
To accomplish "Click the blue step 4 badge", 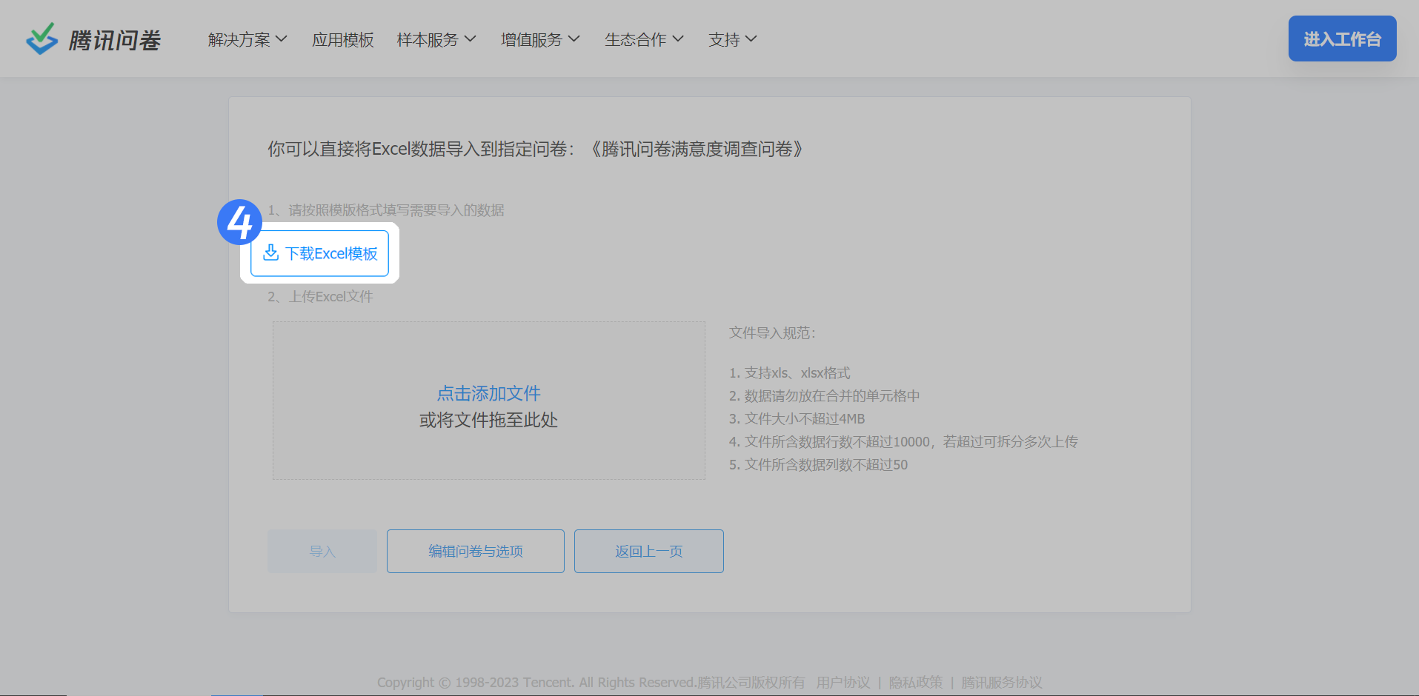I will click(239, 222).
